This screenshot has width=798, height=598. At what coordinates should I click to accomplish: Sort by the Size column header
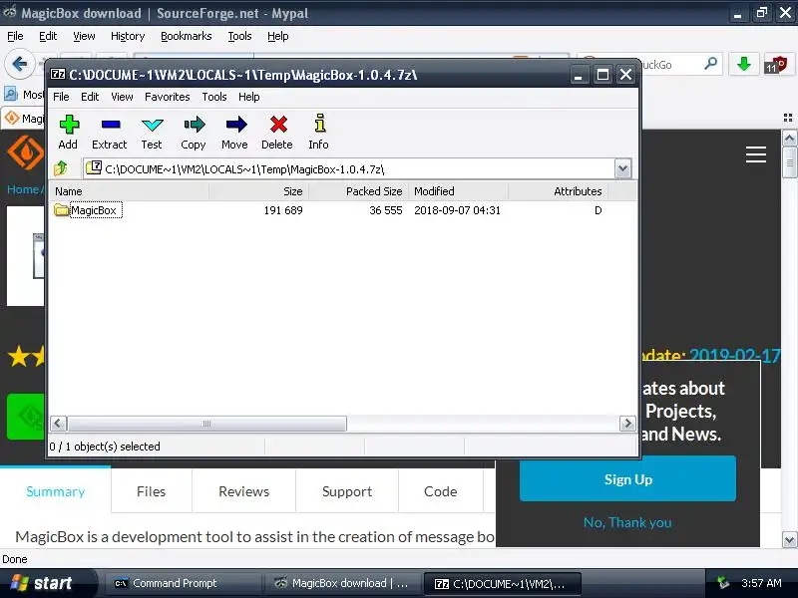point(258,191)
